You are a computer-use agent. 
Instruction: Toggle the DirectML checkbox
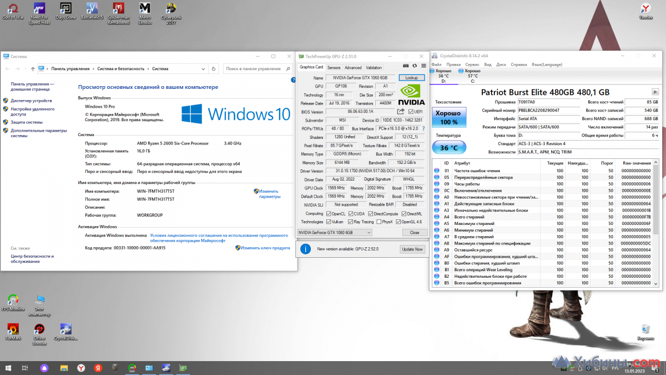pyautogui.click(x=403, y=213)
